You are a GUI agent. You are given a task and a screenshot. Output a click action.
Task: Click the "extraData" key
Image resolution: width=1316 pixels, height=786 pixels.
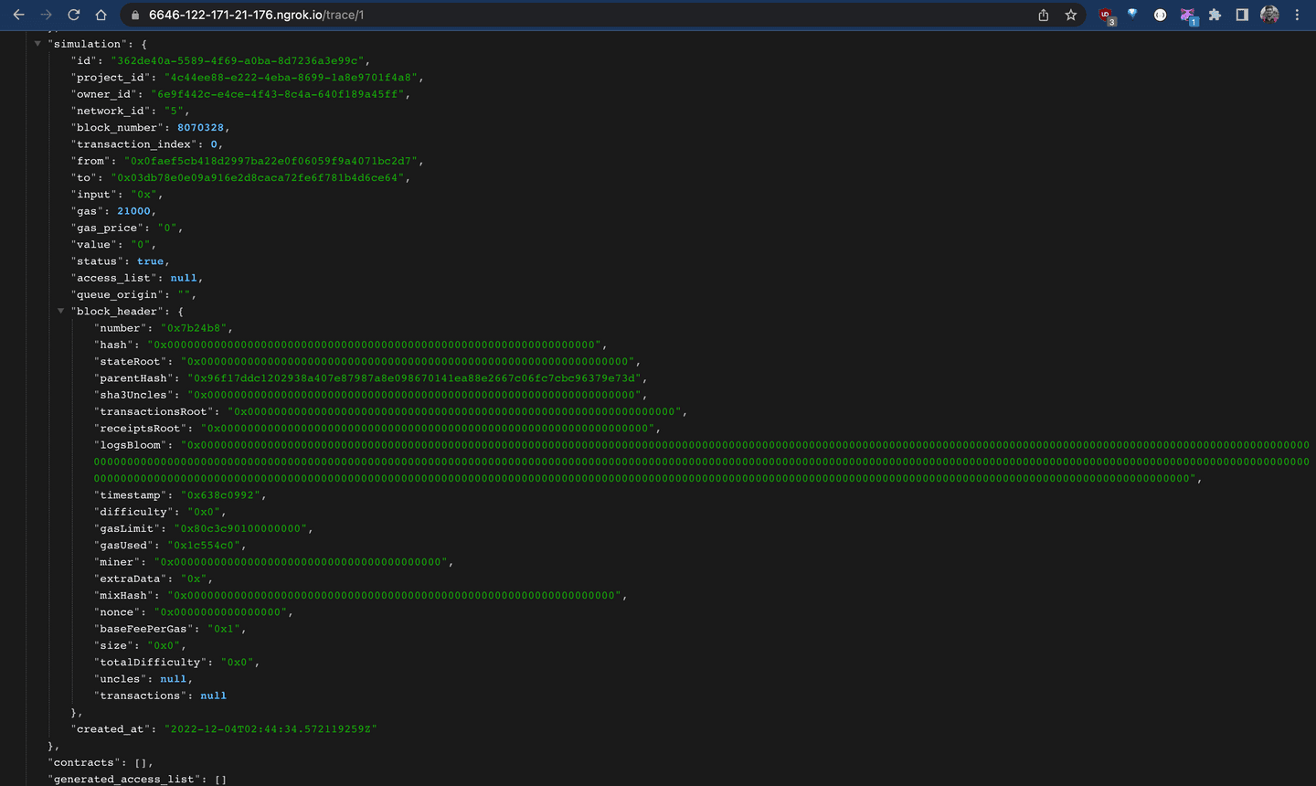[130, 579]
